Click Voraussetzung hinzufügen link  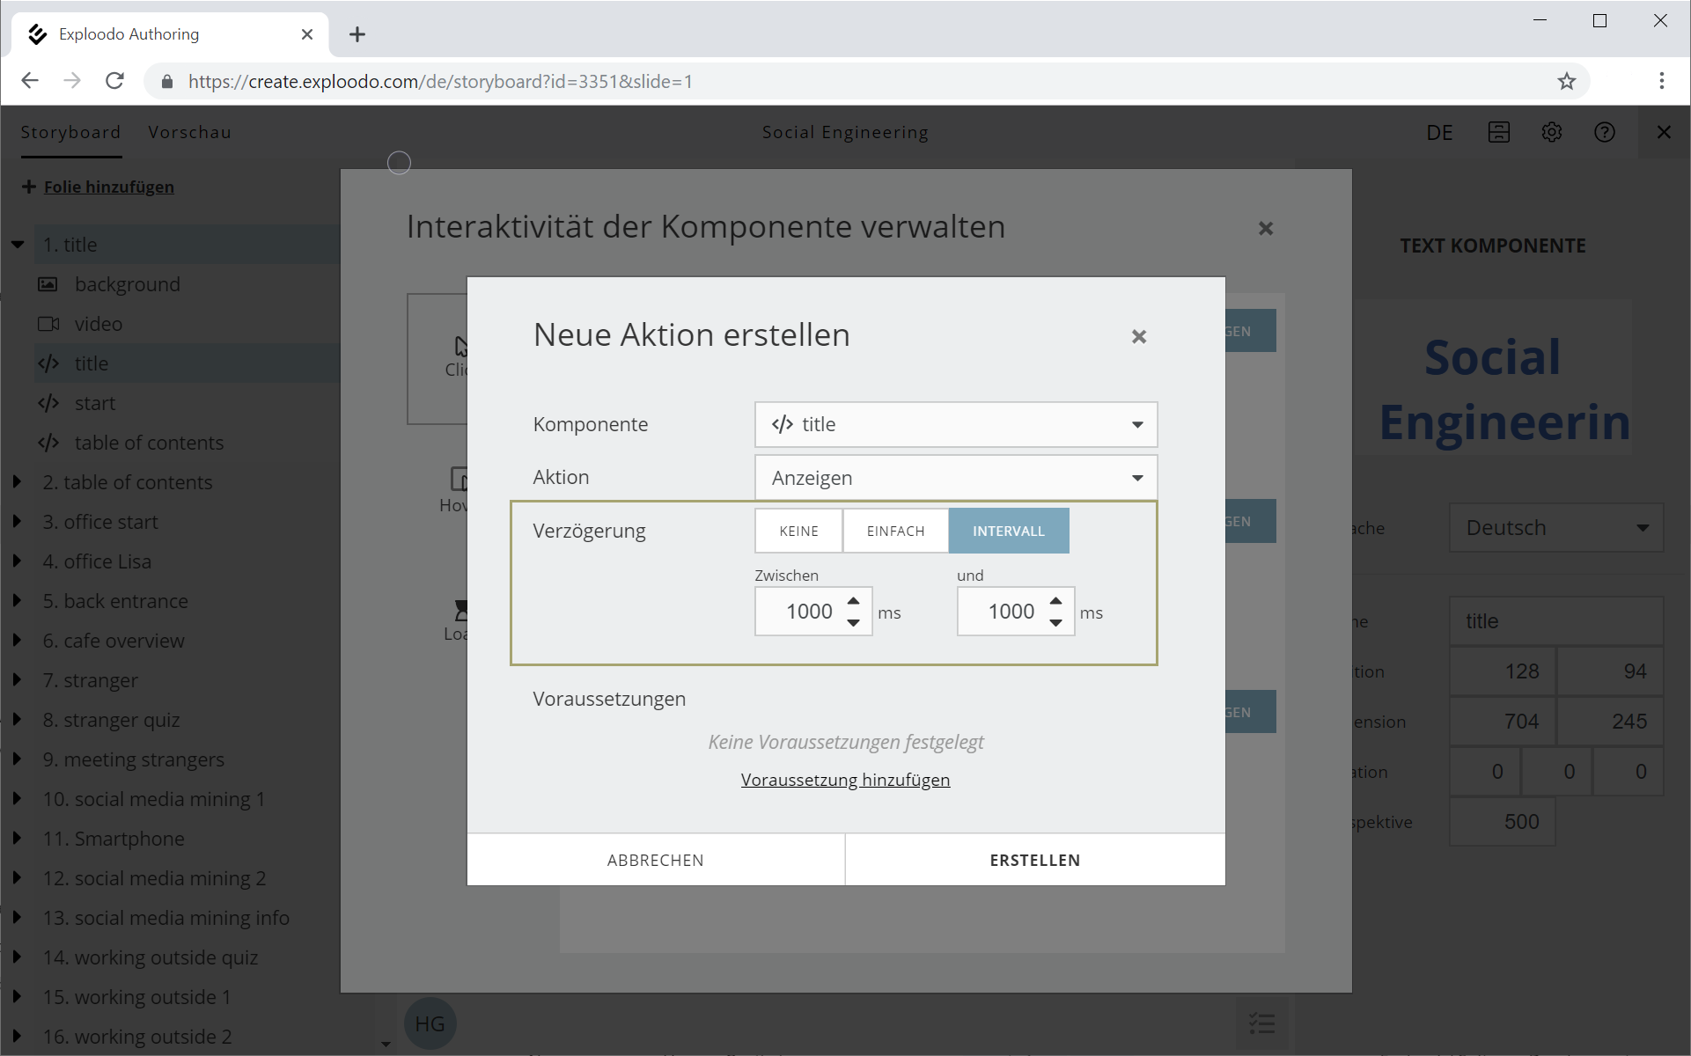(845, 780)
